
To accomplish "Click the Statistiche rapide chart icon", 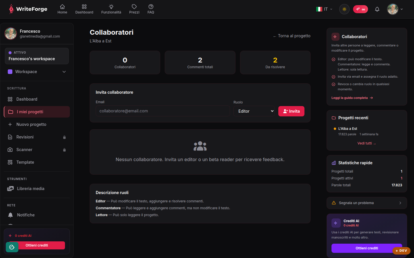I will click(334, 163).
